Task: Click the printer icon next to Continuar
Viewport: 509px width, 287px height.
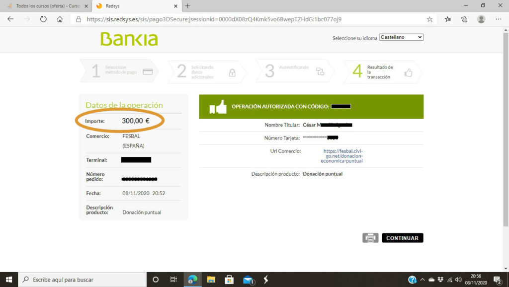Action: tap(370, 238)
